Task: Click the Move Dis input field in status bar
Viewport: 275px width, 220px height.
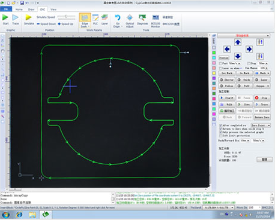Action: pos(254,207)
